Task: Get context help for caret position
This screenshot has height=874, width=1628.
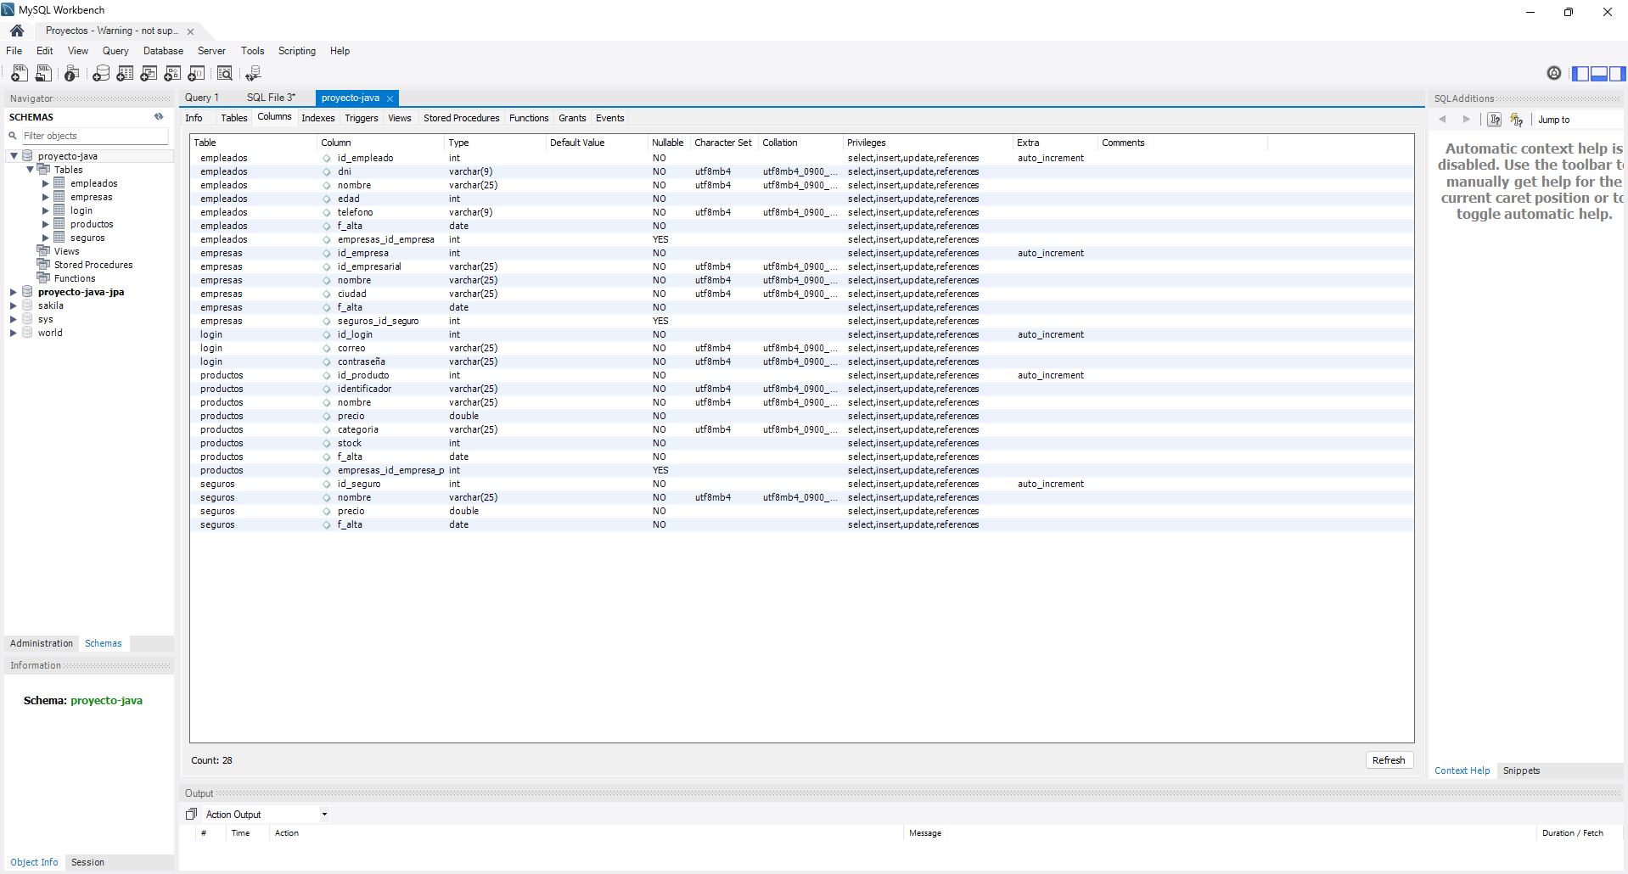Action: [x=1495, y=120]
